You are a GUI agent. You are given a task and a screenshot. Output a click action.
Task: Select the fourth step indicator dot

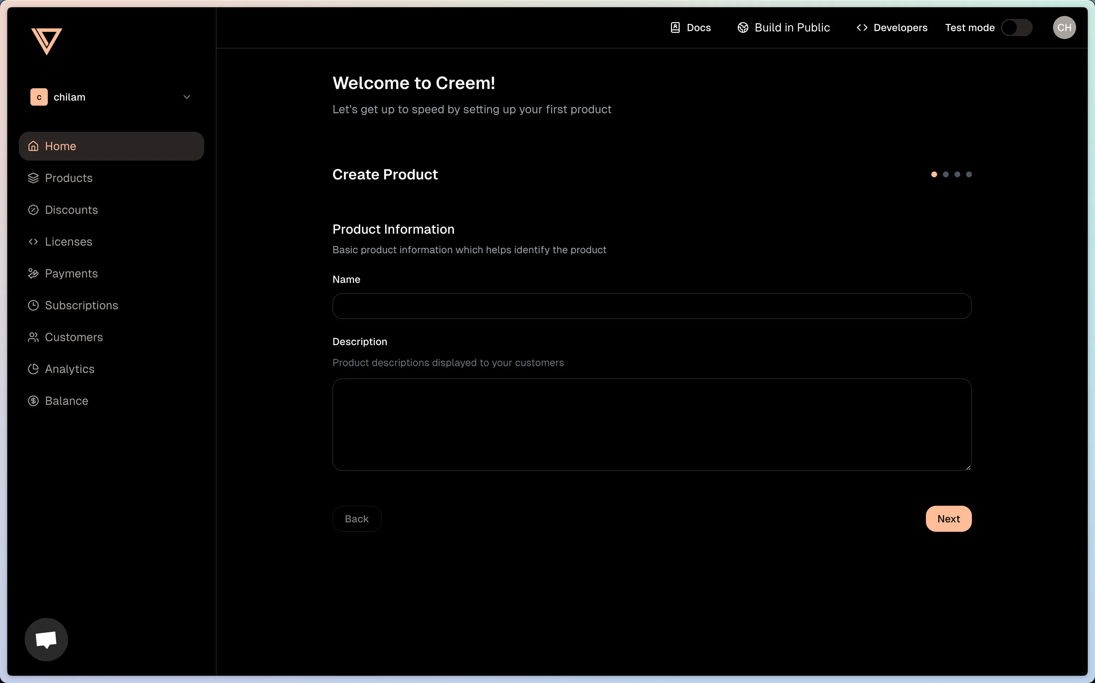point(969,174)
